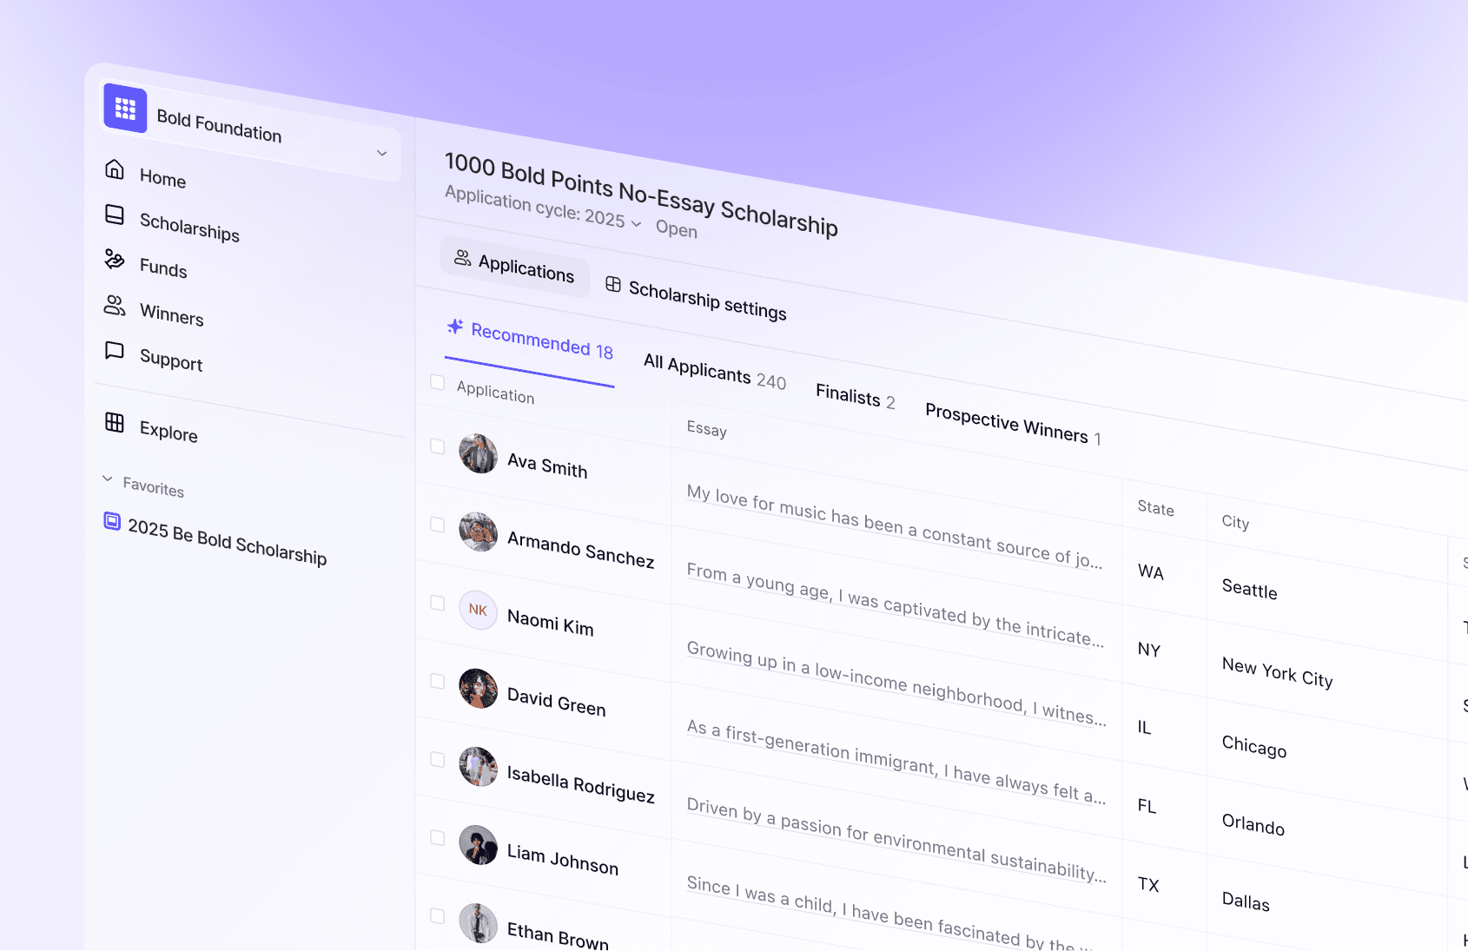
Task: Check the box for Ethan Brown
Action: 438,915
